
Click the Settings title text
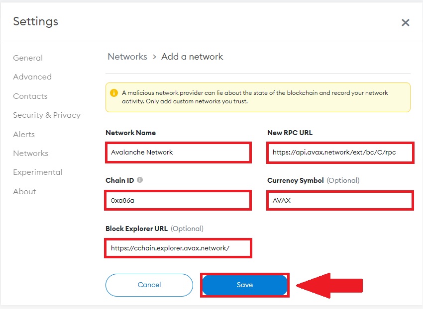click(x=36, y=21)
